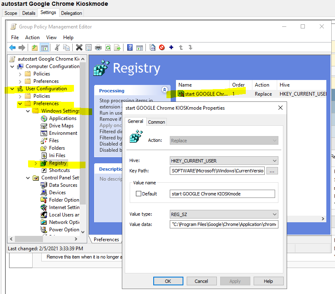Screen dimensions: 335x294
Task: Open the Action menu
Action: point(32,38)
